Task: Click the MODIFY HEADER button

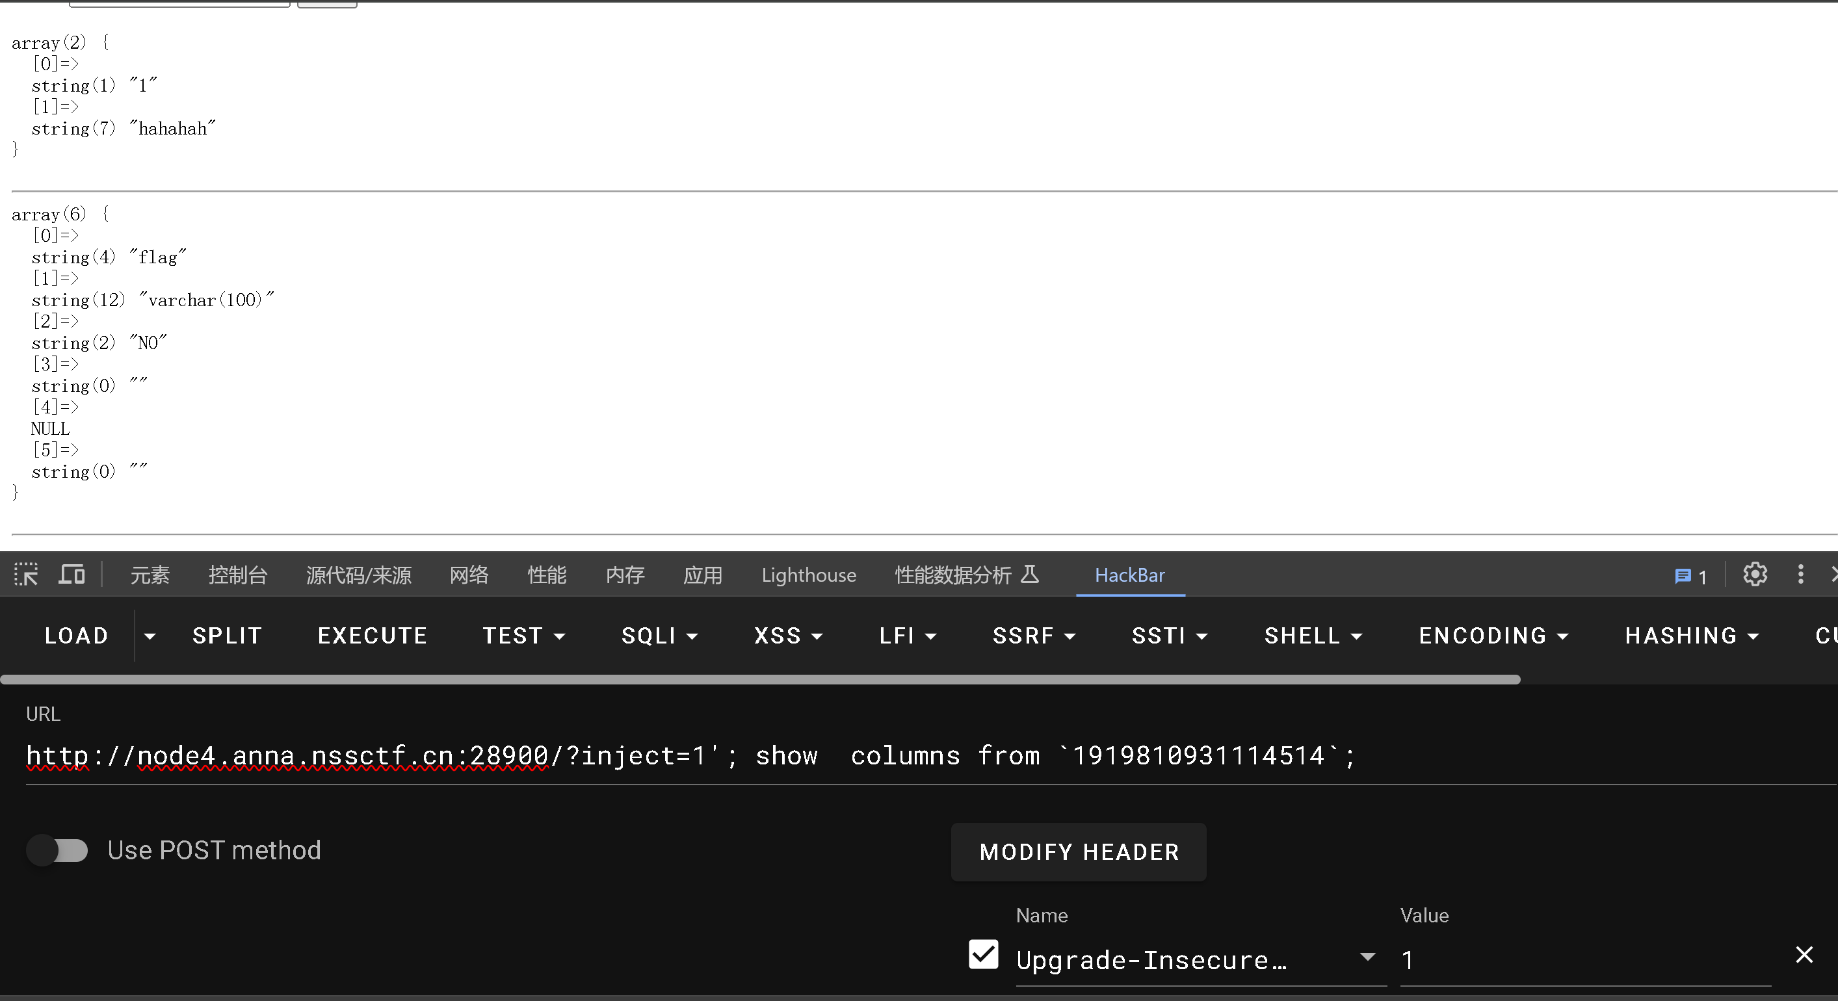Action: point(1080,852)
